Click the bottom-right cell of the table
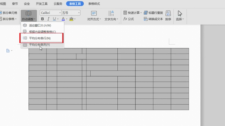The height and width of the screenshot is (126, 225). coord(180,107)
